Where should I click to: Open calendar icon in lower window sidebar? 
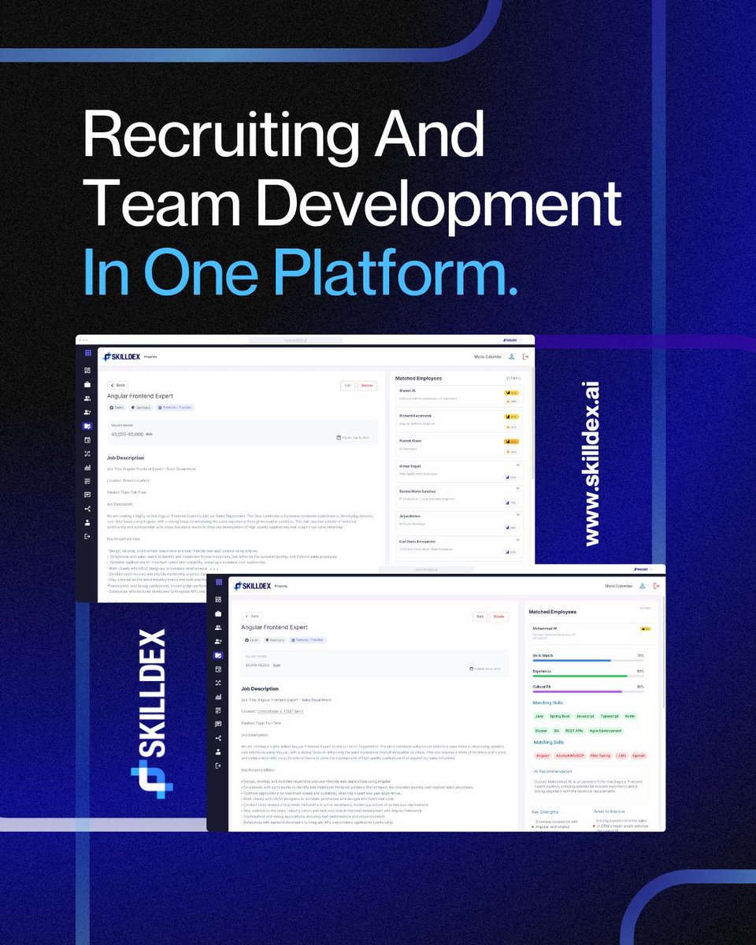click(218, 669)
